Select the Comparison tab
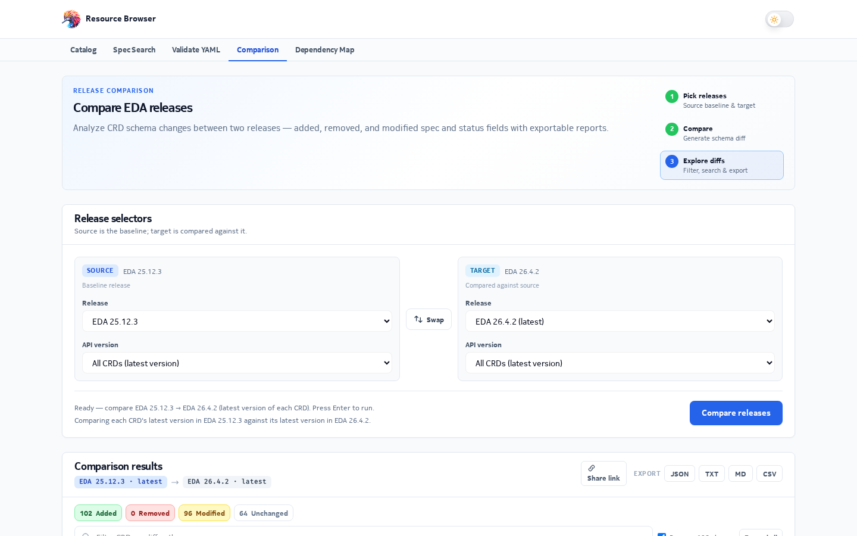The image size is (857, 536). pos(258,50)
